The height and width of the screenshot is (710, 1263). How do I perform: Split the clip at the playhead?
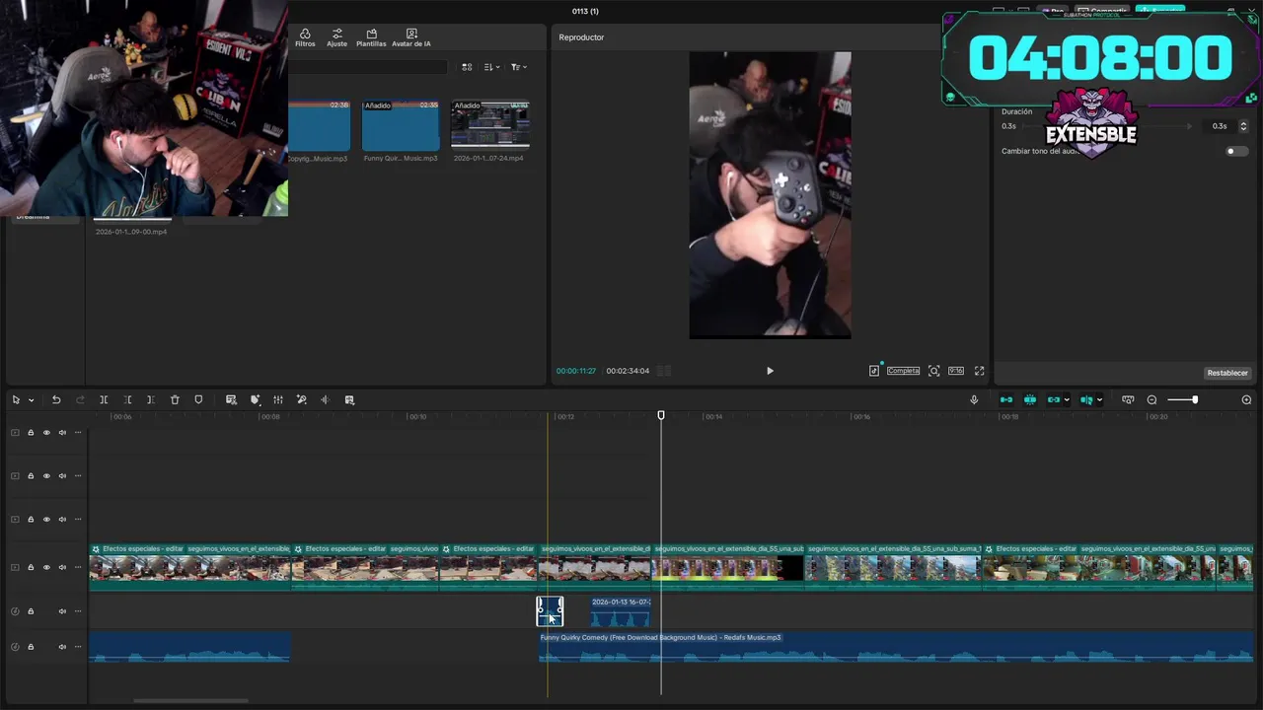(104, 399)
